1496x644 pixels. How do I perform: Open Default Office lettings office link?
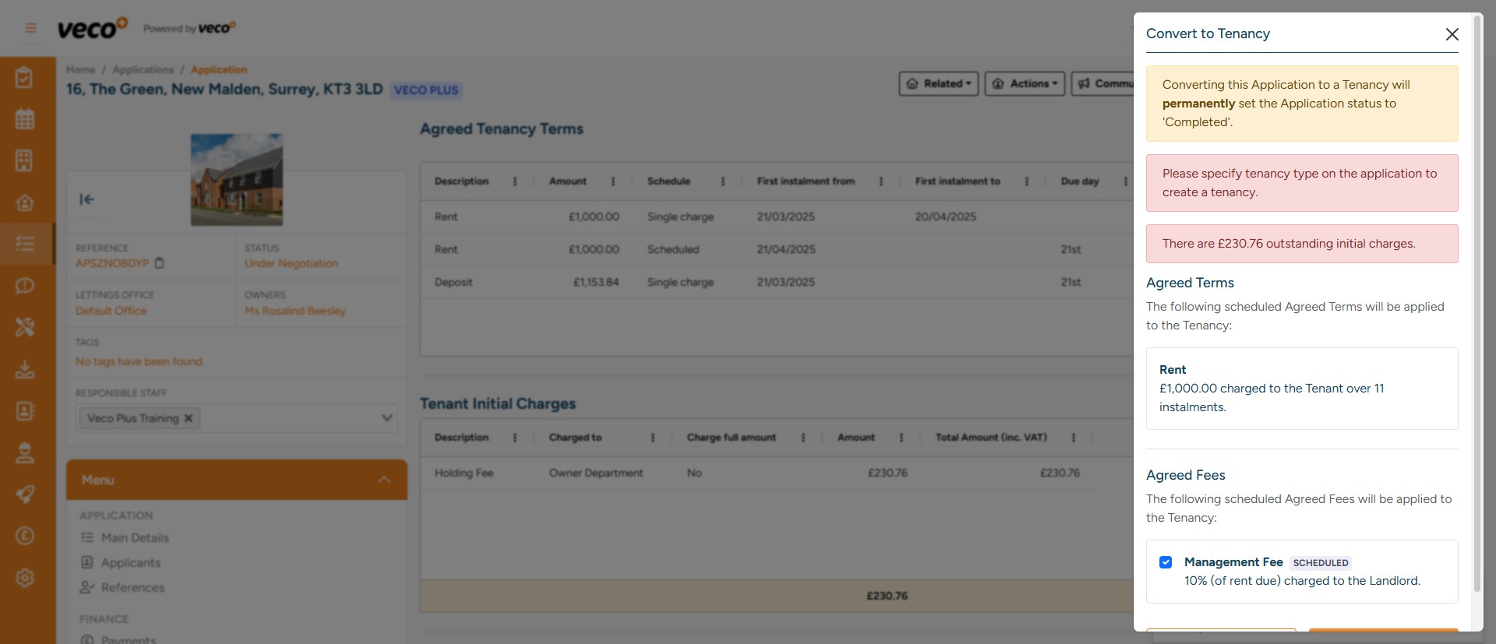click(x=111, y=311)
